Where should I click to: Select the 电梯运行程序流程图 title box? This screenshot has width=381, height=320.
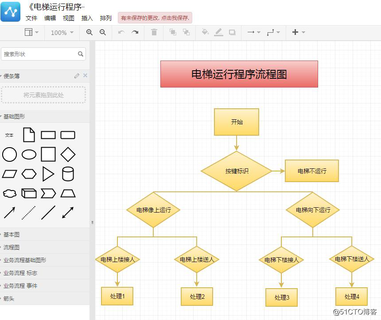tap(239, 74)
